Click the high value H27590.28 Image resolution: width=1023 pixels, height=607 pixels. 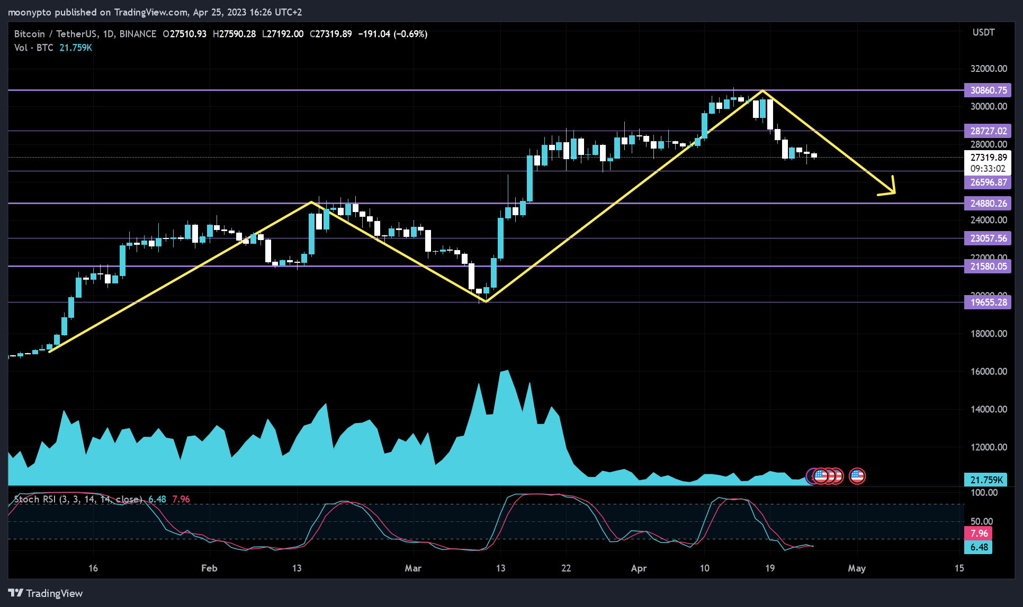coord(234,34)
